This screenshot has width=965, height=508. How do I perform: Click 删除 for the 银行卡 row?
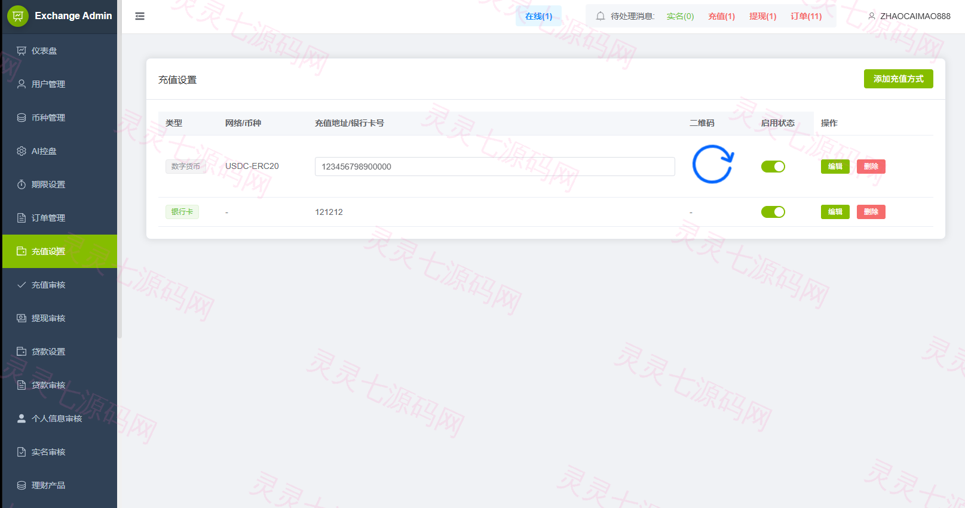[871, 212]
